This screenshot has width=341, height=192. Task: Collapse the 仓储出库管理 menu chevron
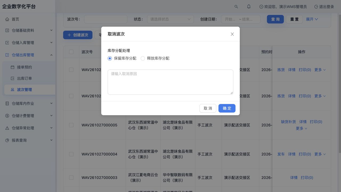click(51, 55)
